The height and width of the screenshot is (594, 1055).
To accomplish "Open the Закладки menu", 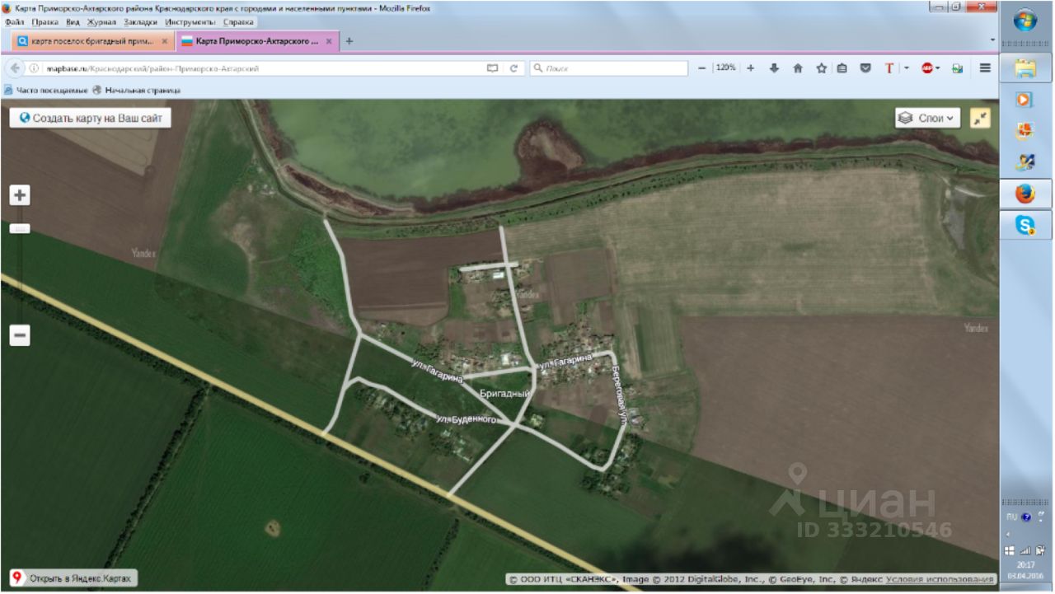I will (x=140, y=22).
